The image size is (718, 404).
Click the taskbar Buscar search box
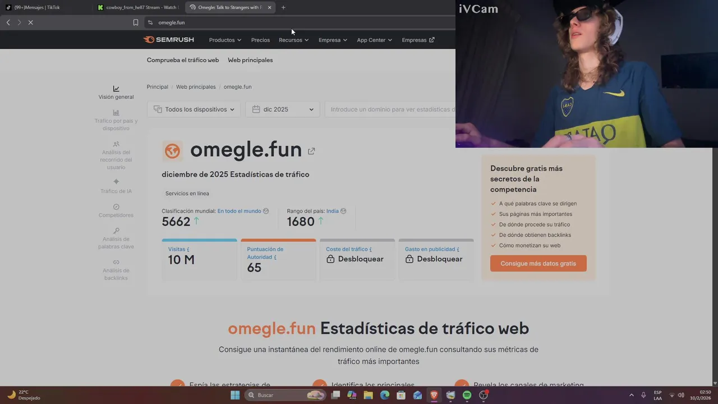(x=287, y=395)
